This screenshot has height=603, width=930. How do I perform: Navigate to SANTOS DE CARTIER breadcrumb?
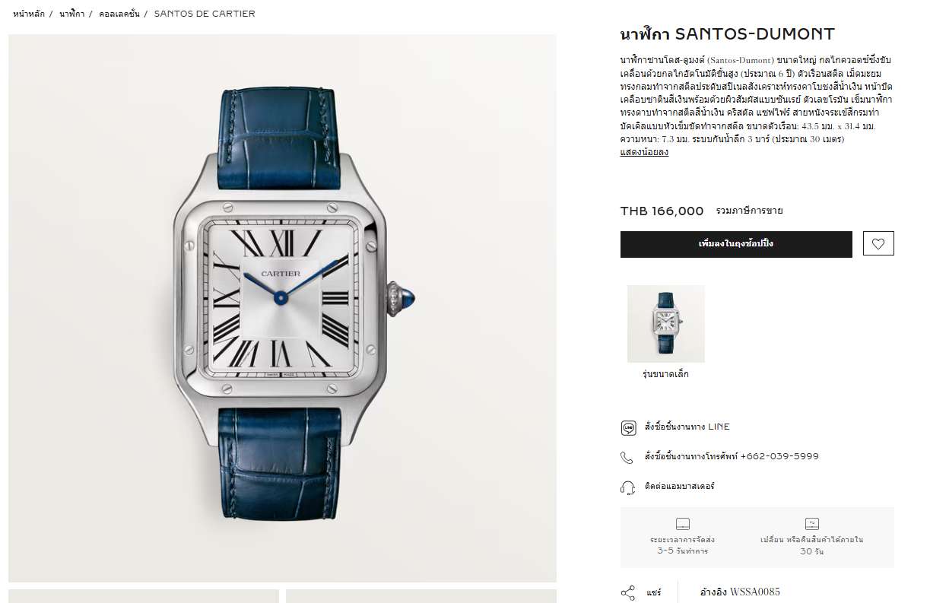click(205, 14)
